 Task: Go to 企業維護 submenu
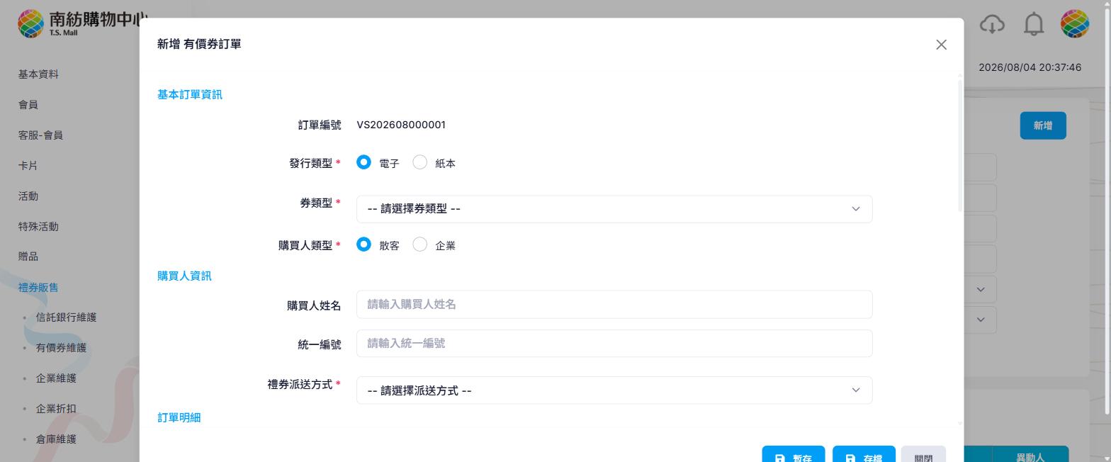56,378
